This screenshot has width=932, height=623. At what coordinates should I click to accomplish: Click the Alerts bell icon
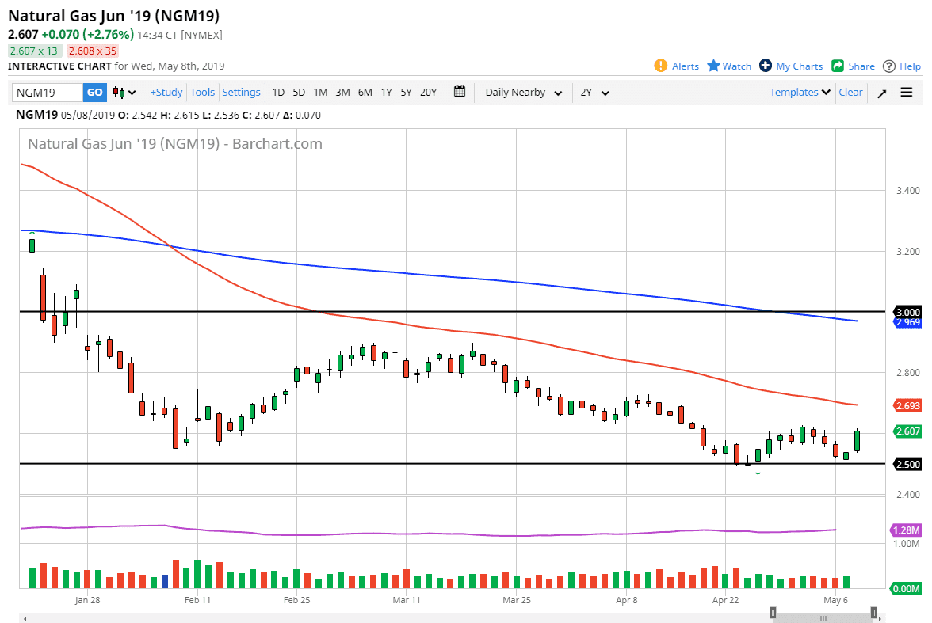coord(661,66)
